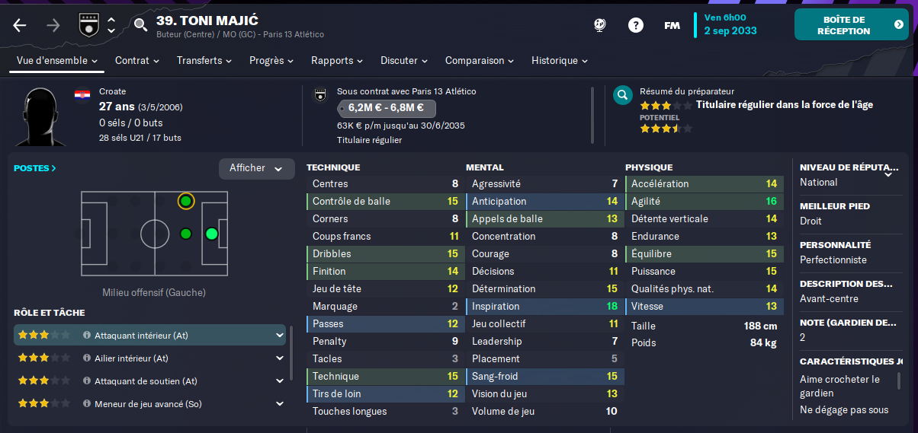
Task: Click the POSTES link
Action: pos(35,168)
